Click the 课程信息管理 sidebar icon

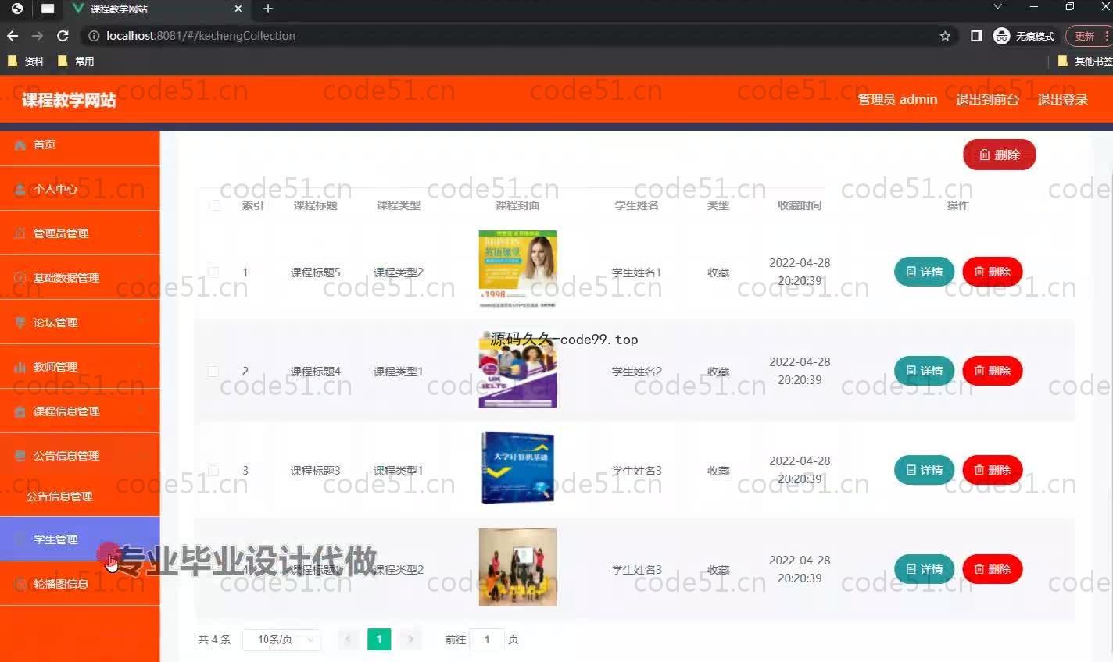tap(20, 411)
